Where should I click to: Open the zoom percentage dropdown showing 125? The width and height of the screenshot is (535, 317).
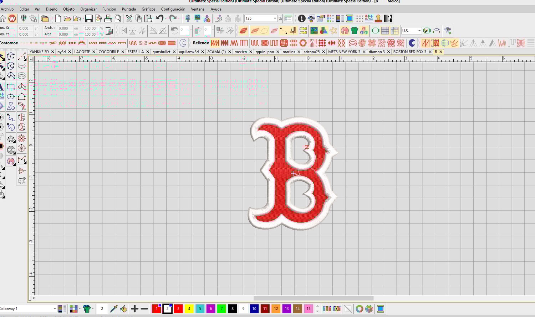coord(275,19)
